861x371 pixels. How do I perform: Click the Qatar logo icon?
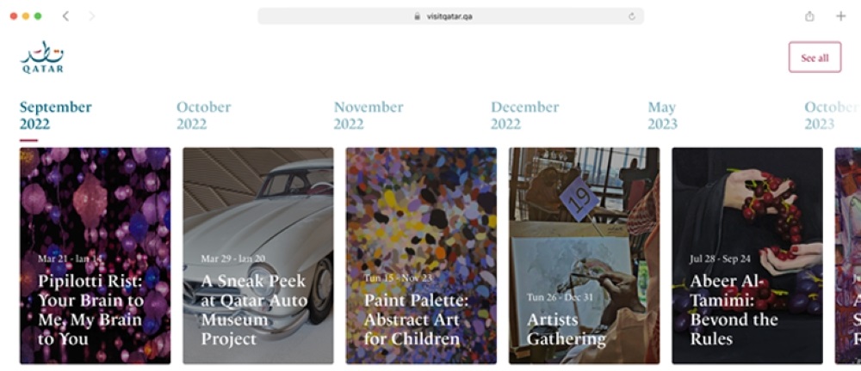pyautogui.click(x=42, y=57)
